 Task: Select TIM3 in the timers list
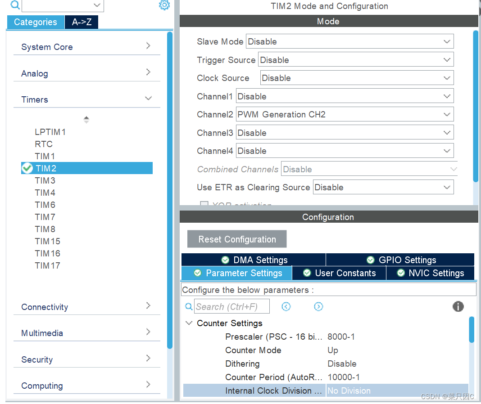(x=45, y=180)
